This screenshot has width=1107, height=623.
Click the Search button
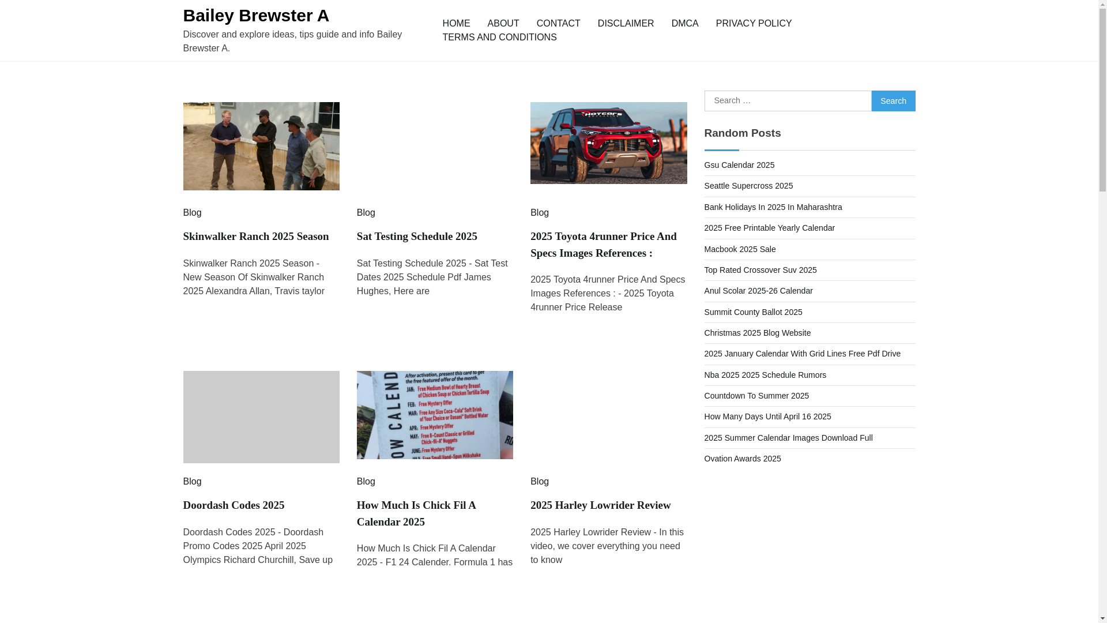tap(893, 101)
